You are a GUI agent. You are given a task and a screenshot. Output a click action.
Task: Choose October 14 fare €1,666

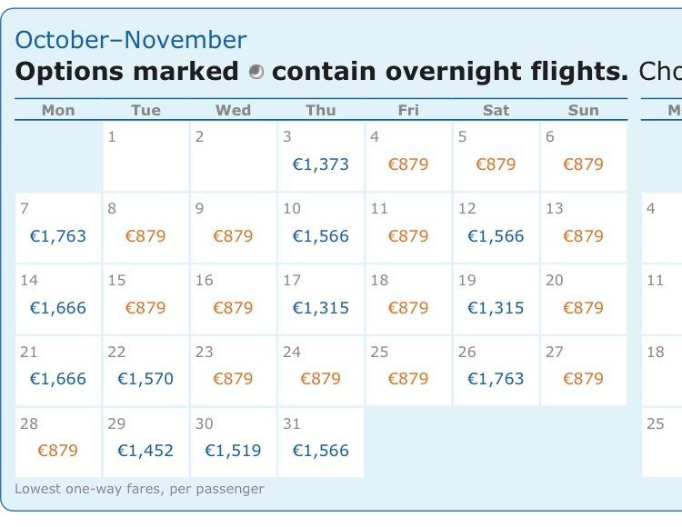pyautogui.click(x=58, y=308)
